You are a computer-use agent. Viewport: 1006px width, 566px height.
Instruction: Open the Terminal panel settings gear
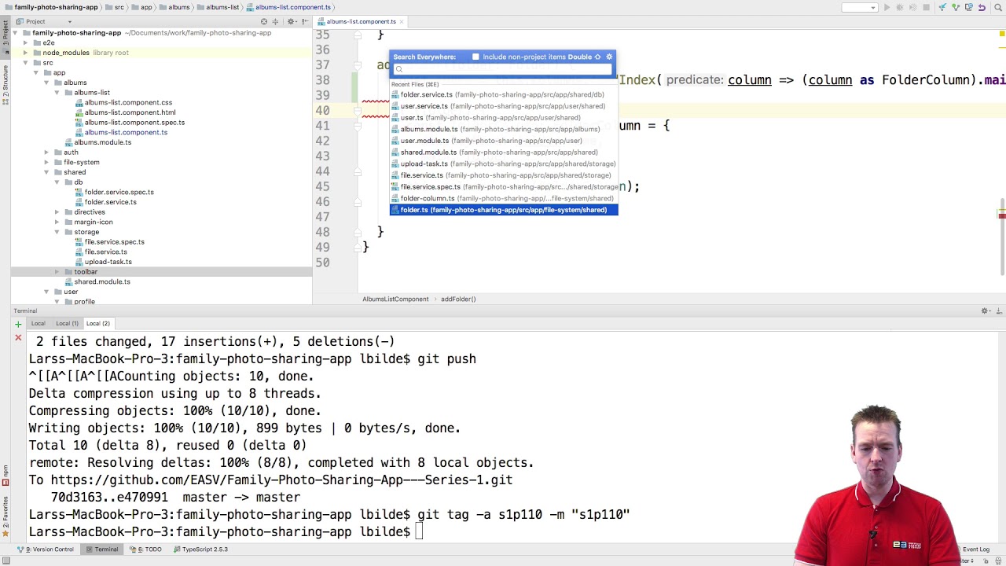tap(986, 311)
